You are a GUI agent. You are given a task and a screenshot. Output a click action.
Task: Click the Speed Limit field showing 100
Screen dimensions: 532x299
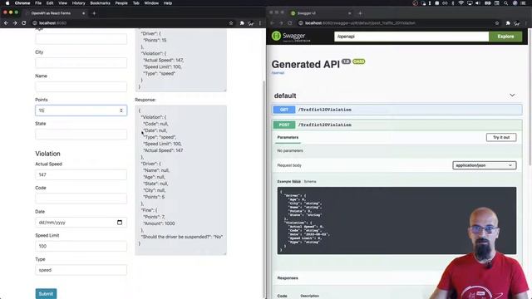(x=81, y=246)
